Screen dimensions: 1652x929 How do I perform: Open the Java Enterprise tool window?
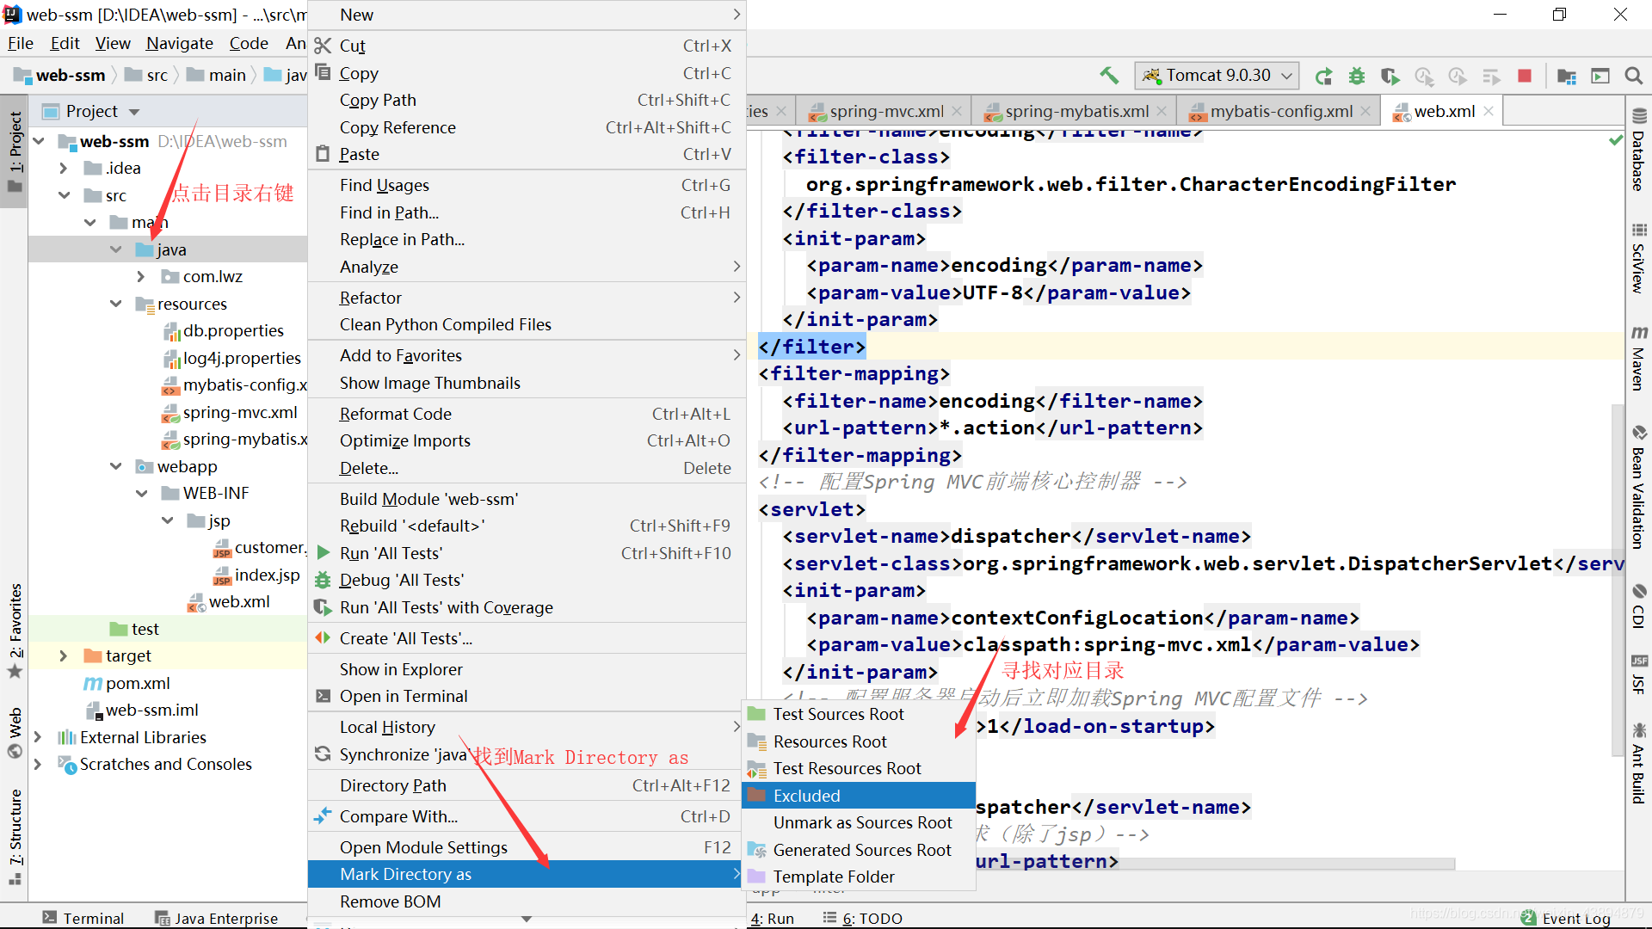coord(216,918)
